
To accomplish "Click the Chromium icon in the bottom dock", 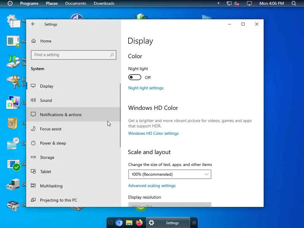I will pos(119,223).
